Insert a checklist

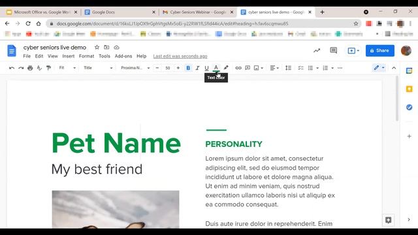coord(300,68)
